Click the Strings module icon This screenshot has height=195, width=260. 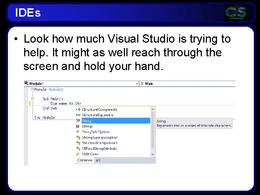(78, 126)
